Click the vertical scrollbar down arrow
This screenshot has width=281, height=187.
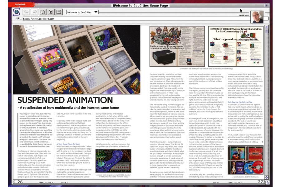pyautogui.click(x=267, y=178)
